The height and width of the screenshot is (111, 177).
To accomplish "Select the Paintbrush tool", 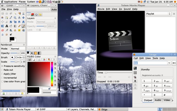I will 23,26.
